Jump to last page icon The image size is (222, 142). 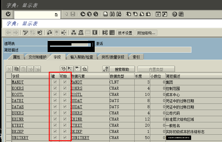(x=148, y=14)
